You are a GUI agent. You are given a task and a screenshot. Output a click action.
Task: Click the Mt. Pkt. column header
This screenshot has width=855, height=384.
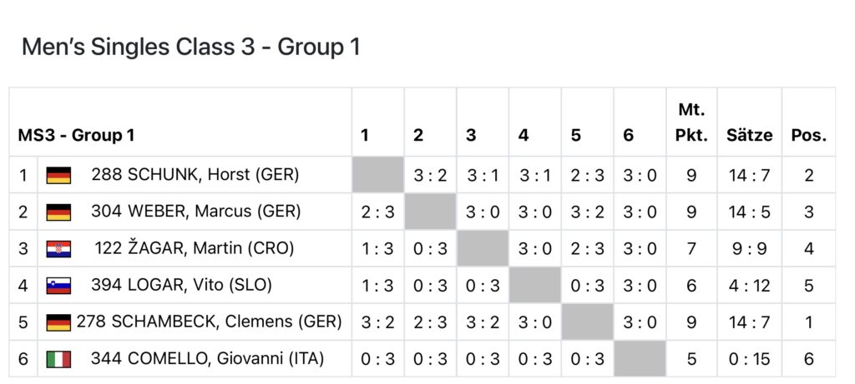[x=691, y=122]
